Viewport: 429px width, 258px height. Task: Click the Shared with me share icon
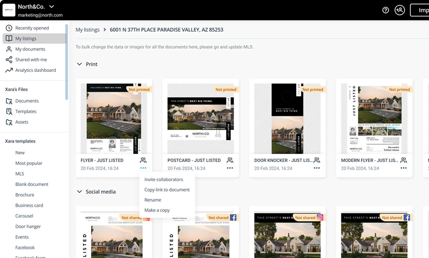coord(9,60)
